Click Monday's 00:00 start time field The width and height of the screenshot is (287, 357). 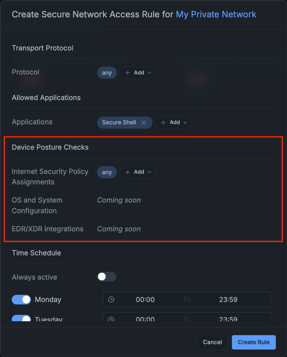(145, 300)
